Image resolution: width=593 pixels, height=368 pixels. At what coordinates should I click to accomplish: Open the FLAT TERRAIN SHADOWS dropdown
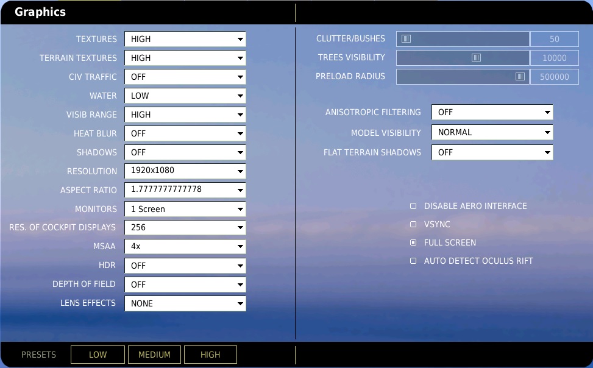click(x=492, y=152)
